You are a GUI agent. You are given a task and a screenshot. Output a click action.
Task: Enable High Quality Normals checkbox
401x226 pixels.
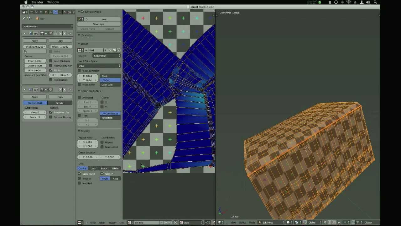pos(50,66)
